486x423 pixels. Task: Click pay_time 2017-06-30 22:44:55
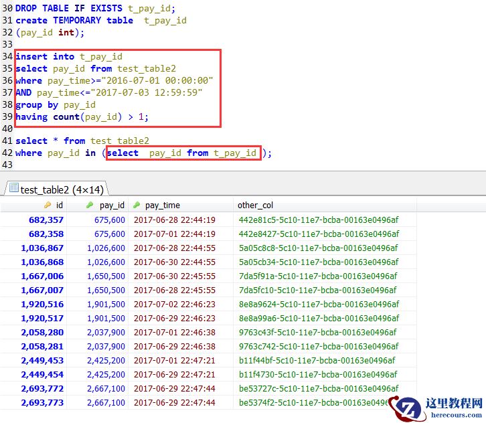175,262
